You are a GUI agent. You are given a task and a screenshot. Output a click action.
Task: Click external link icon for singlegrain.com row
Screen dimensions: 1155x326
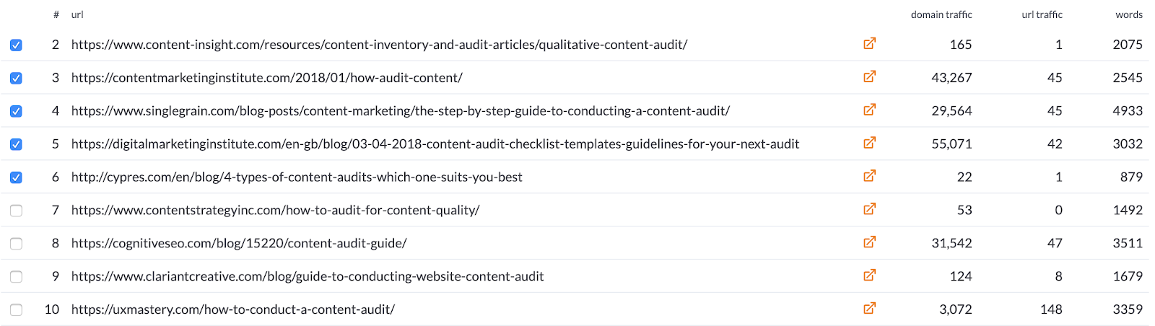pyautogui.click(x=869, y=110)
